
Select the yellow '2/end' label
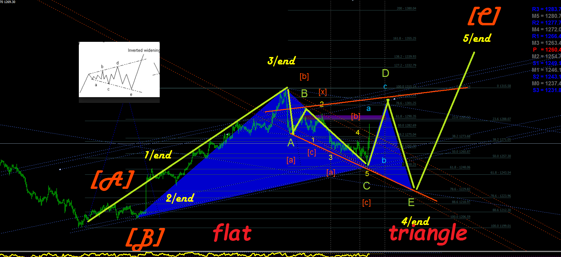180,198
